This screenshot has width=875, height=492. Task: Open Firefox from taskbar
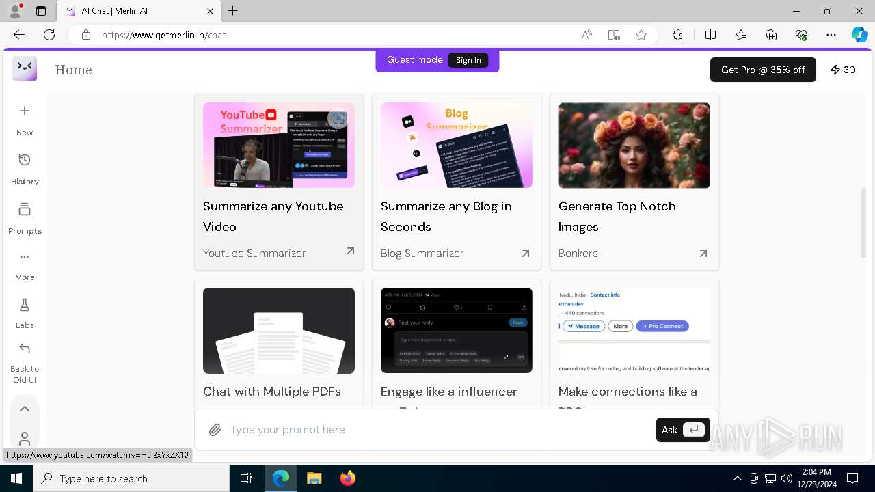click(x=348, y=478)
